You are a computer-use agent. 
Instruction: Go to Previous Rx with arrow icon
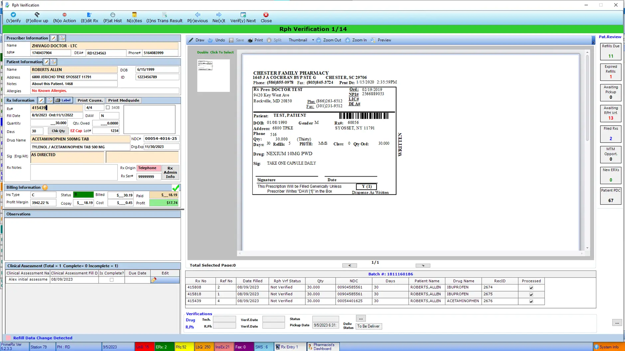pos(198,17)
